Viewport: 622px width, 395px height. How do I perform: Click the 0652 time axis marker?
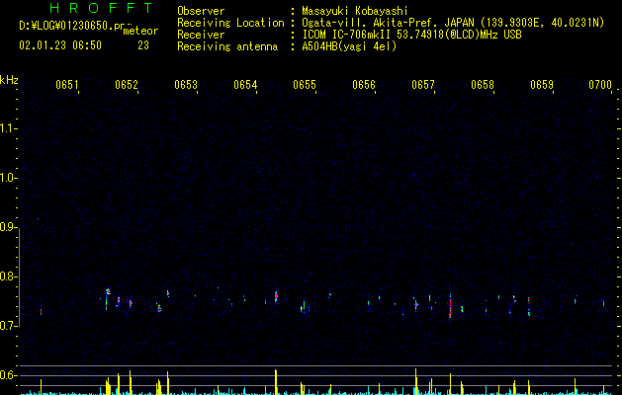[x=127, y=85]
